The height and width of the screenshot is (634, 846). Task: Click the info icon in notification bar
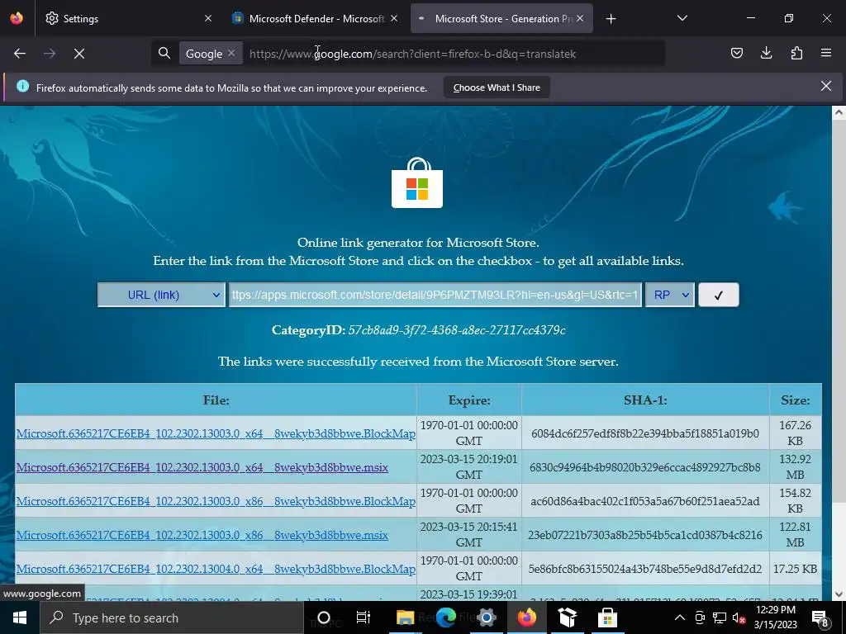tap(22, 86)
